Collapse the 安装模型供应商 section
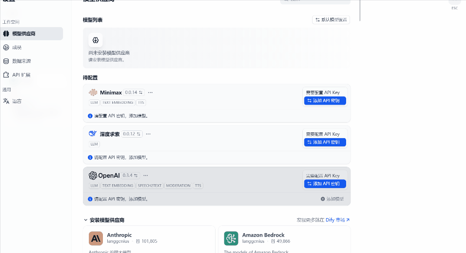Screen dimensions: 466x253 [85, 220]
